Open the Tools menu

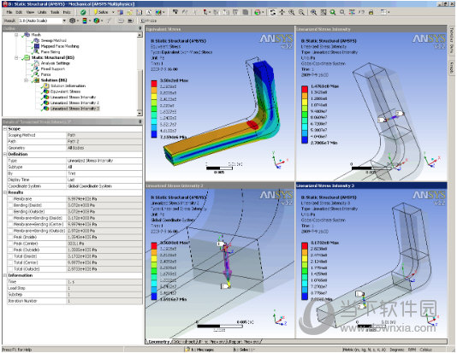[x=55, y=12]
